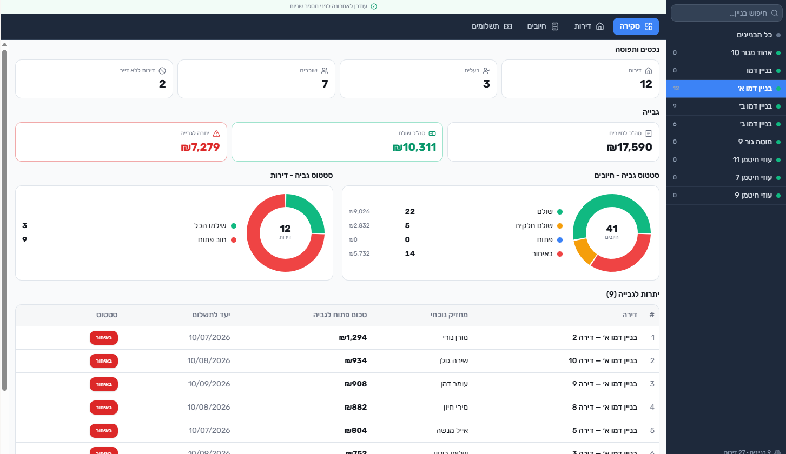Click the ₪10,311 total paid amount
The width and height of the screenshot is (786, 454).
pos(414,147)
